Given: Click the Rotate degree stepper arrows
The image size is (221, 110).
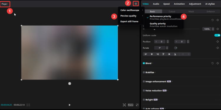Looking at the screenshot, I should (167, 48).
